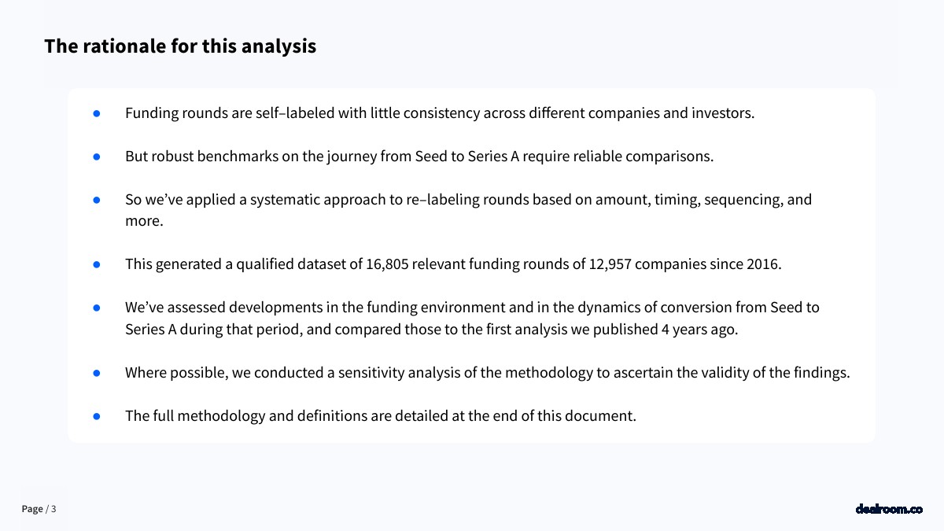Click the "Page / 3" page number
The image size is (944, 531).
39,509
